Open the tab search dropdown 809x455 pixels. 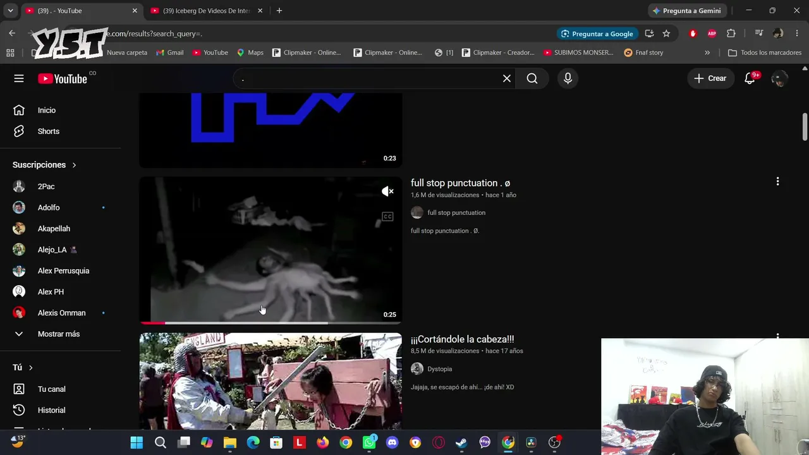(10, 11)
